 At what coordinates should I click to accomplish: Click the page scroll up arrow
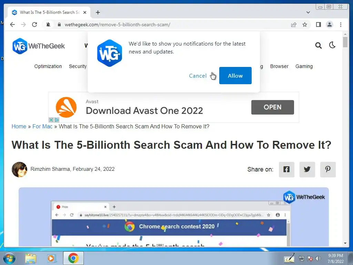coord(345,34)
